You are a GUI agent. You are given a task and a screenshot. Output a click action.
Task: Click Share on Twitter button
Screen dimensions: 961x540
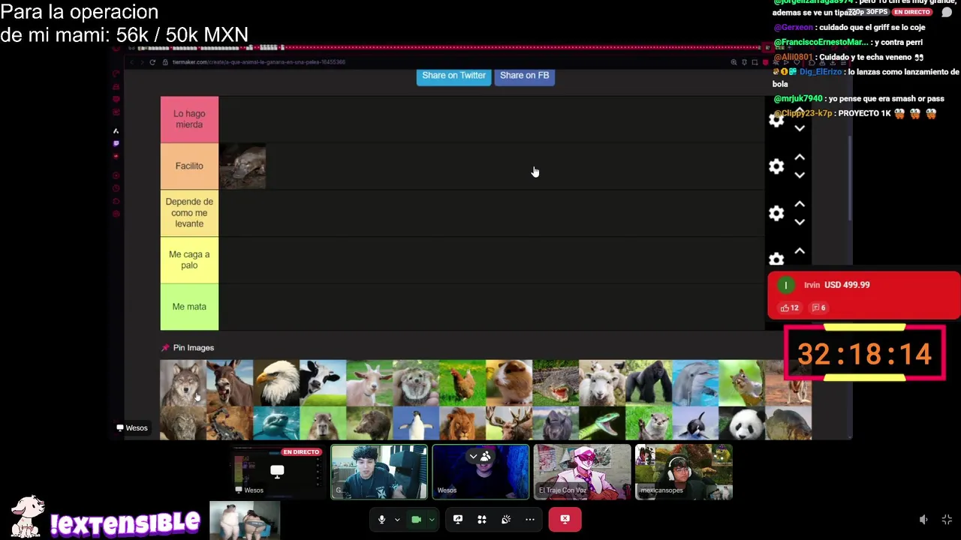click(x=453, y=76)
